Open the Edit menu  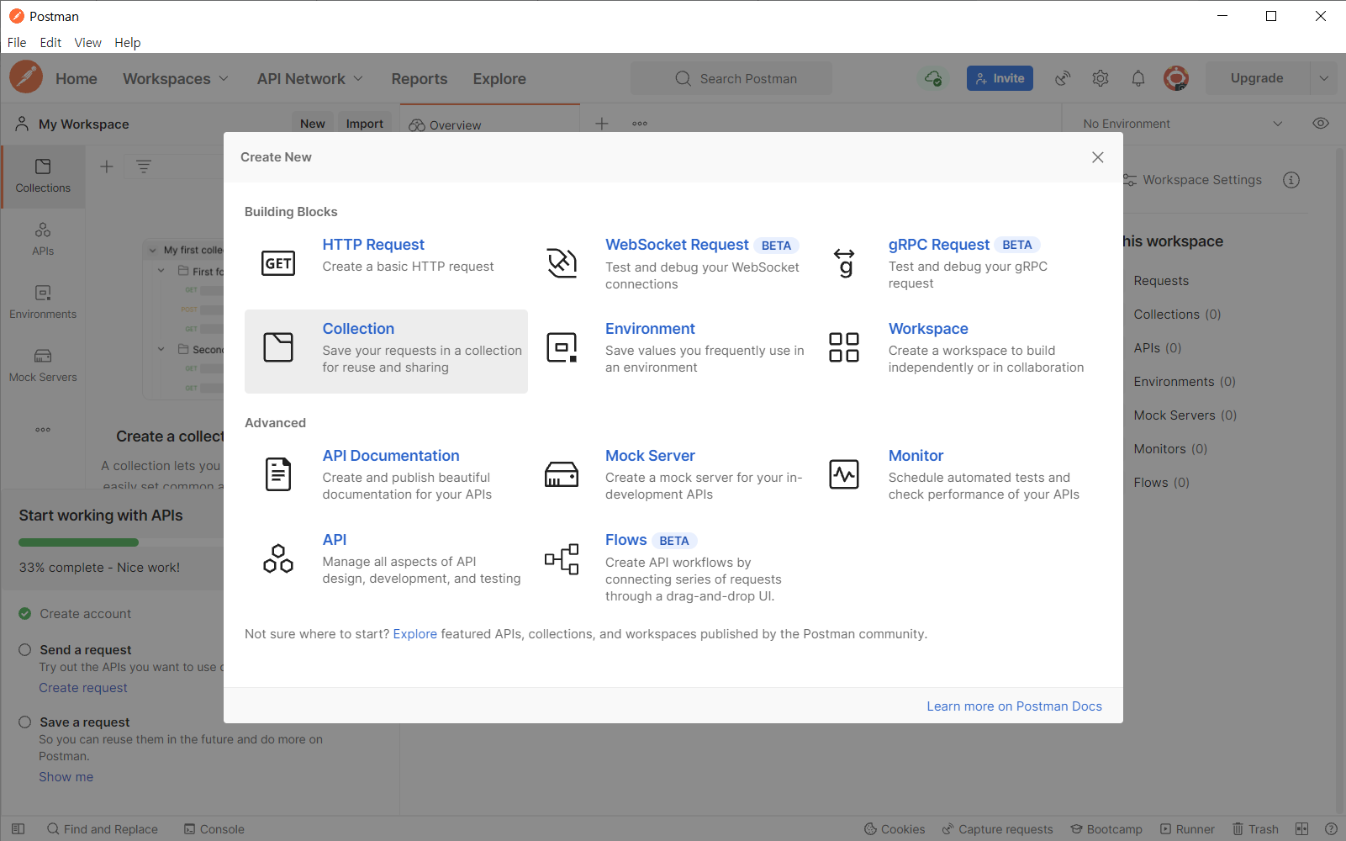(50, 43)
